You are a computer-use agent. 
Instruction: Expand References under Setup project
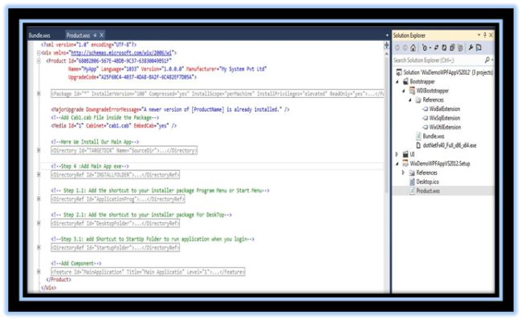coord(403,172)
